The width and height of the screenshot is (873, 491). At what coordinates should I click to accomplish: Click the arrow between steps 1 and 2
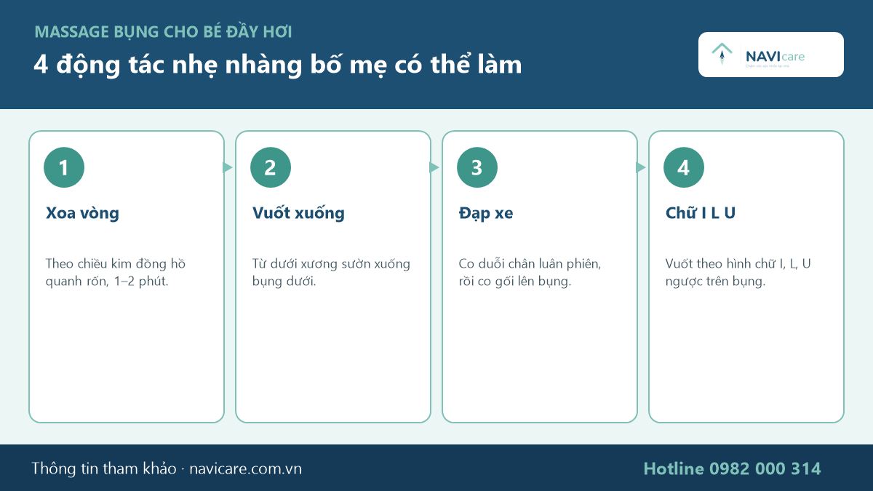pos(228,167)
